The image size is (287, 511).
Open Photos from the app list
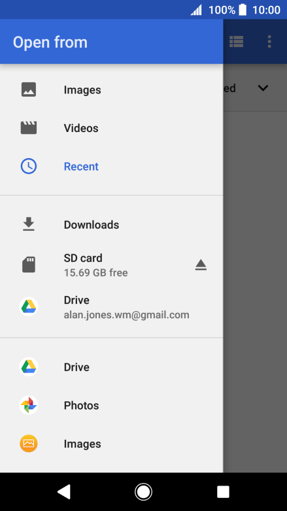coord(112,405)
